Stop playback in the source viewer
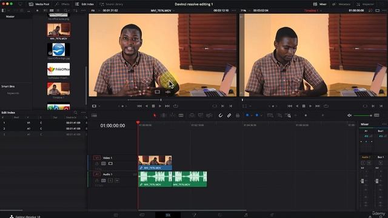Screen dimensions: 388x218 (153, 106)
